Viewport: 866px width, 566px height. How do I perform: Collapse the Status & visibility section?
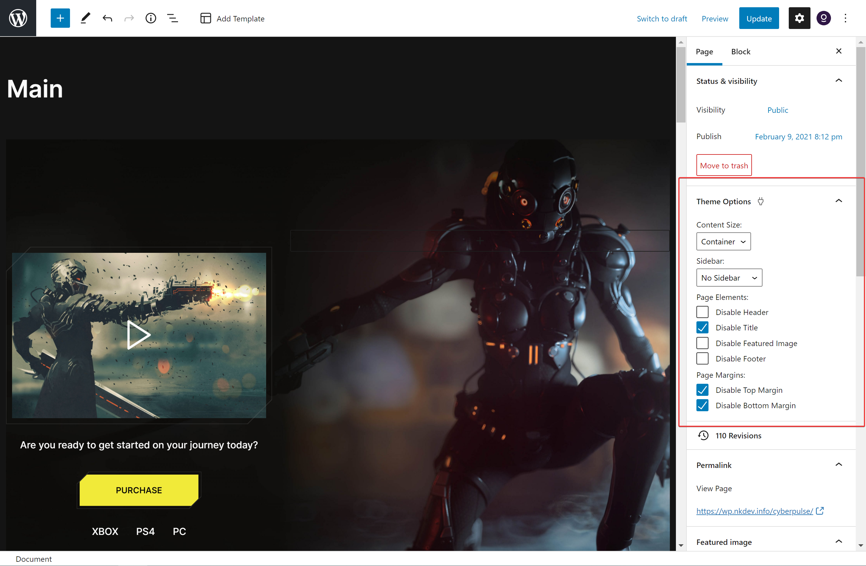[839, 80]
